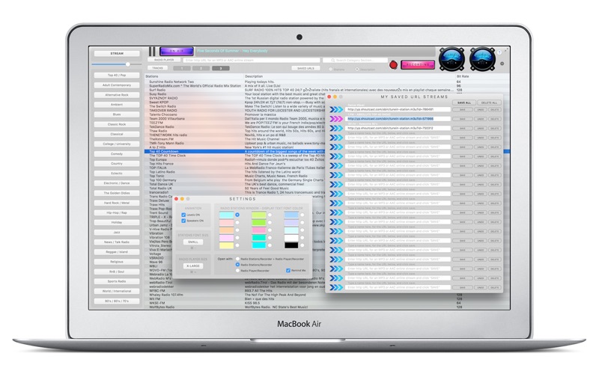Open the Reggae / Island category
The width and height of the screenshot is (599, 374).
pos(117,252)
